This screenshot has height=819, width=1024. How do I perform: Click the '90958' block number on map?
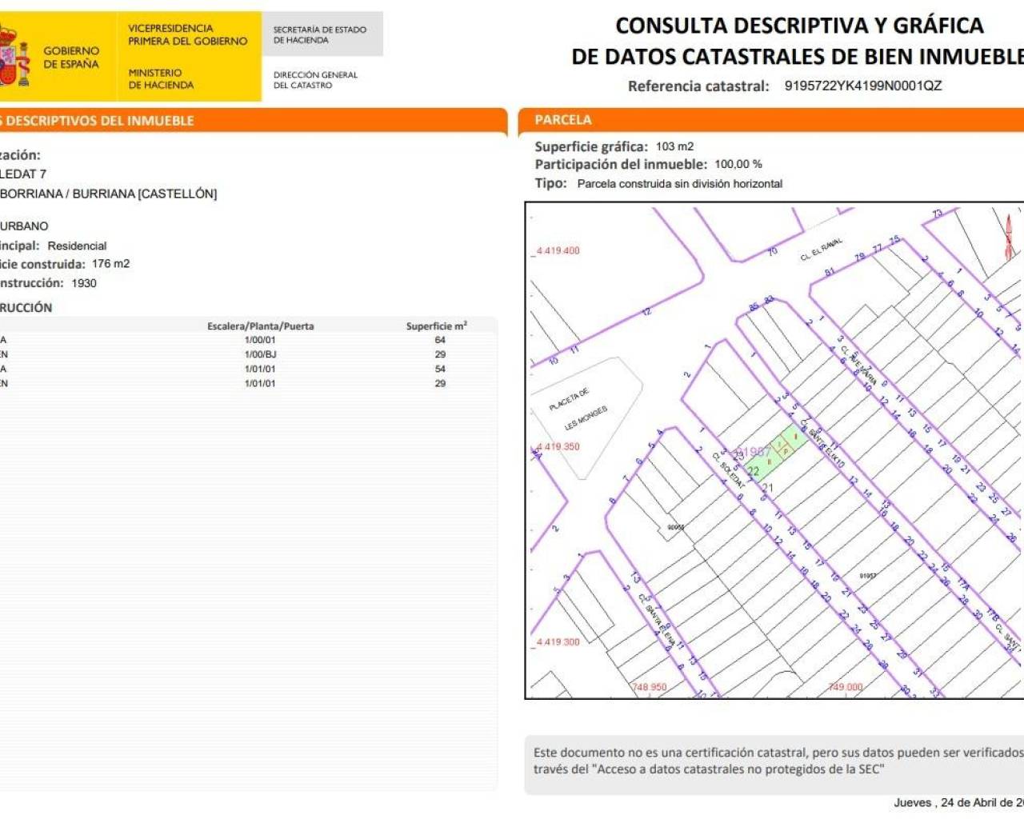coord(676,527)
